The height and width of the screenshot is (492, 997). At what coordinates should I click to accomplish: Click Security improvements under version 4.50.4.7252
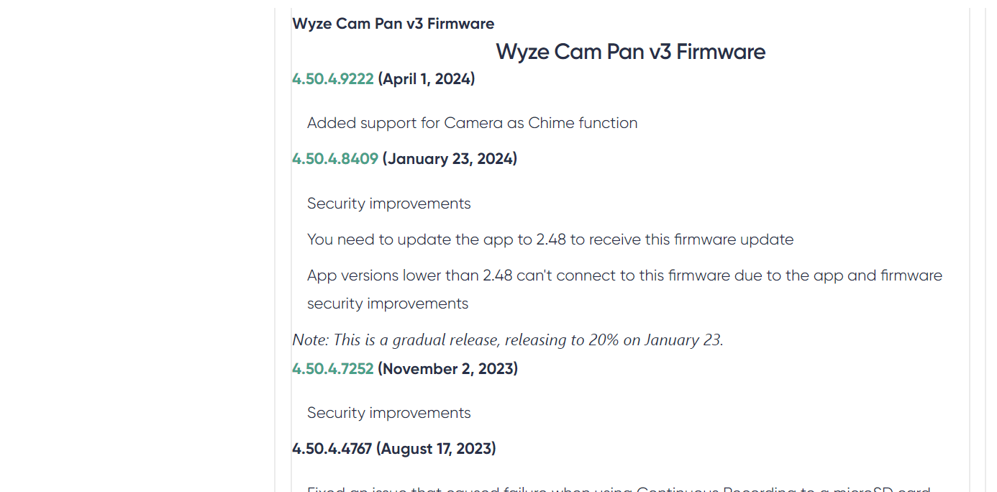coord(389,413)
